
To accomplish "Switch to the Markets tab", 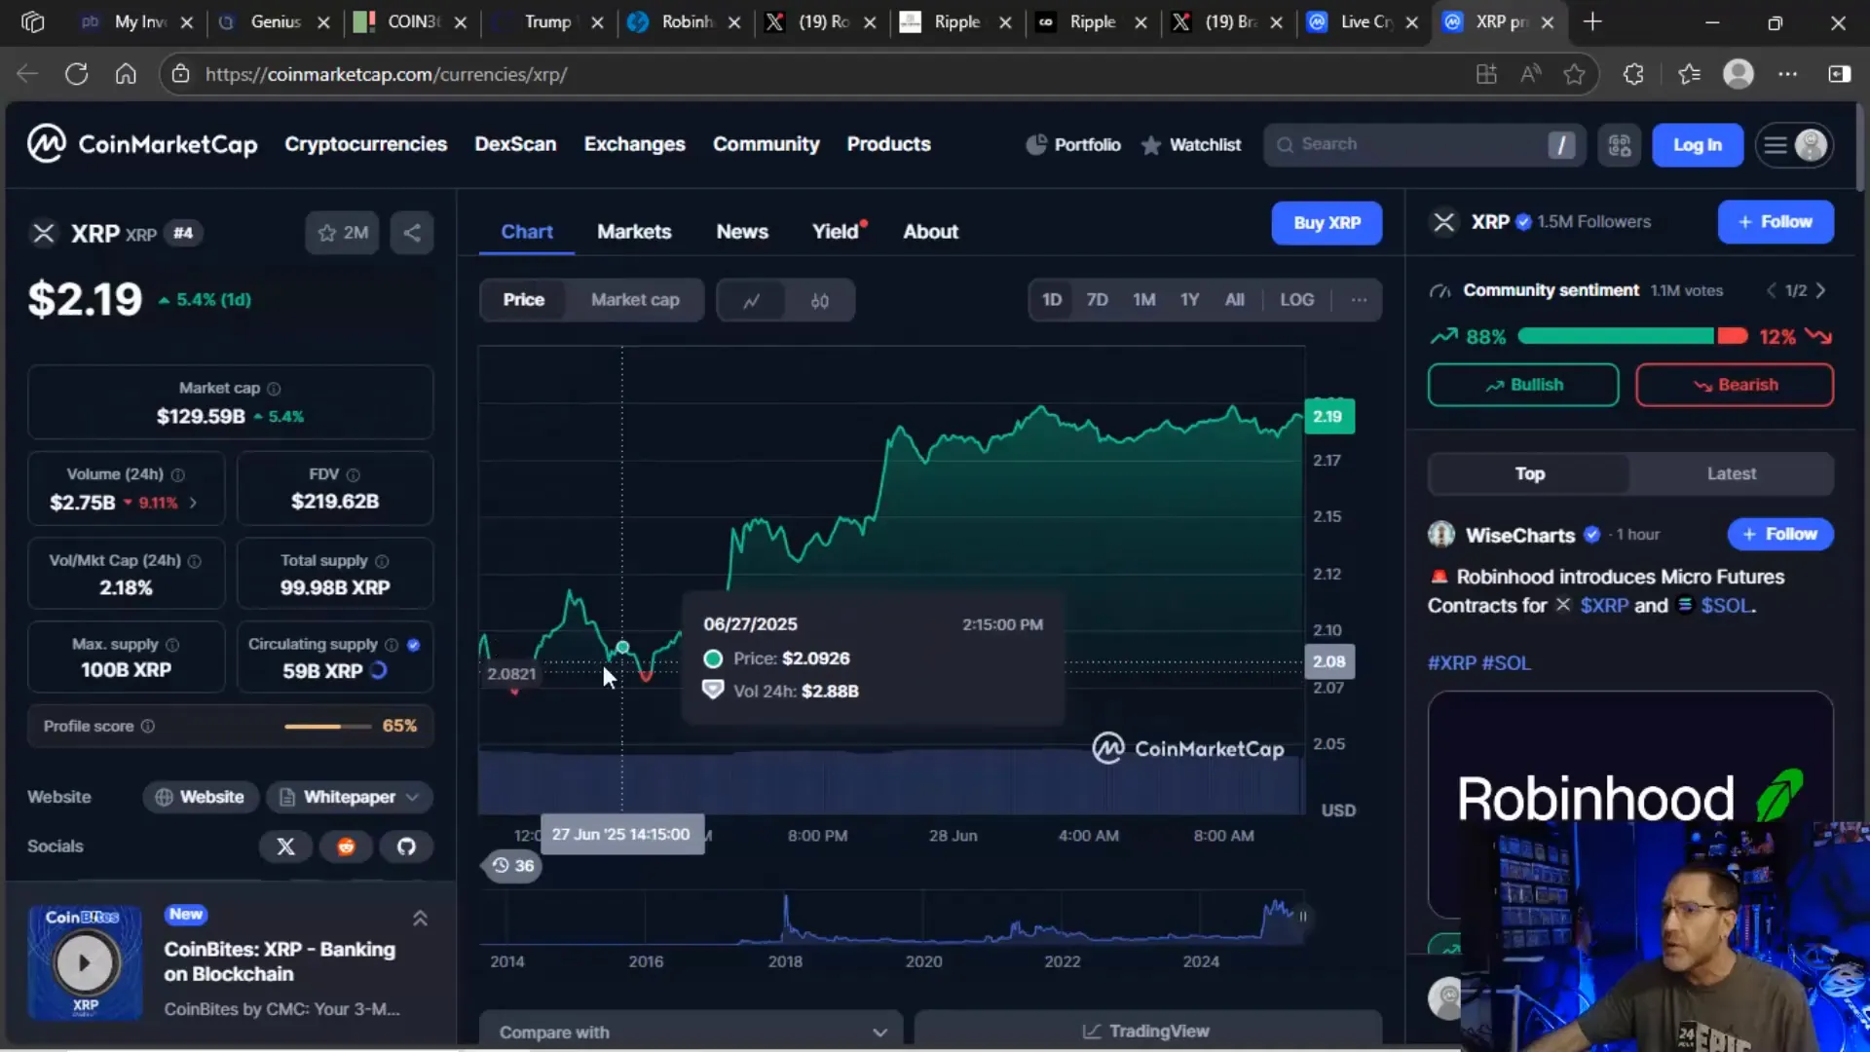I will [634, 232].
